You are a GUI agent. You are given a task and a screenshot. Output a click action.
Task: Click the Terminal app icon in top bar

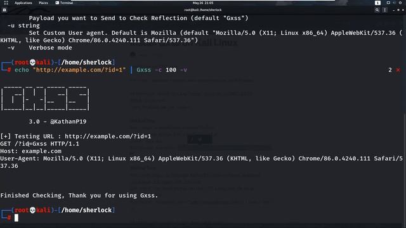coord(57,3)
